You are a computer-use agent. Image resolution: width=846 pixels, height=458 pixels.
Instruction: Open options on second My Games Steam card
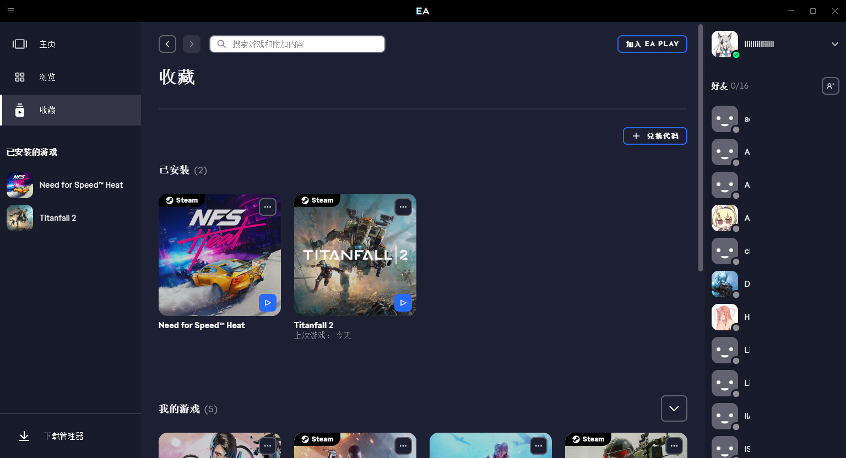pos(403,446)
